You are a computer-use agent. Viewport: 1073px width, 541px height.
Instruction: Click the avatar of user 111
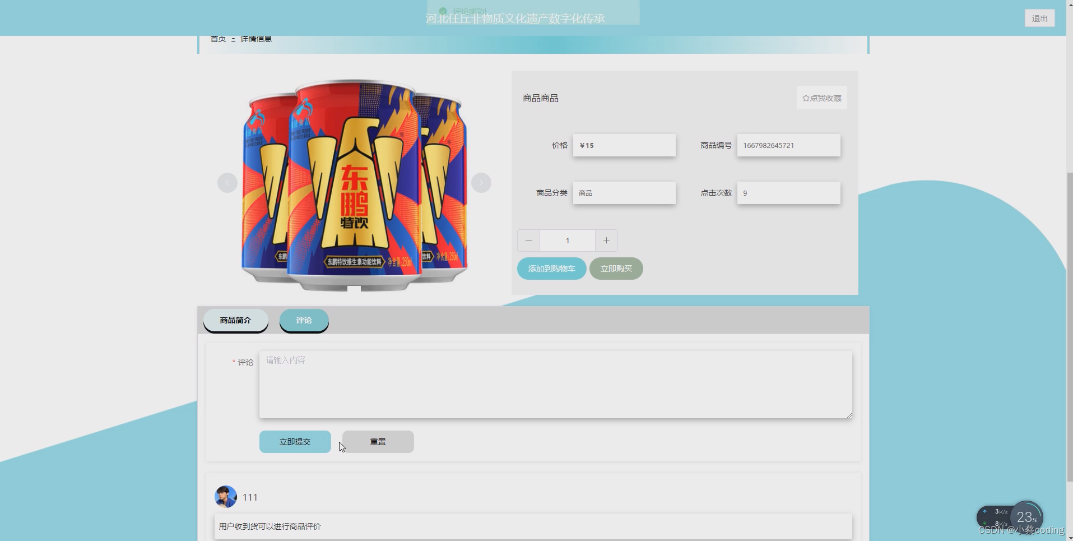click(226, 497)
